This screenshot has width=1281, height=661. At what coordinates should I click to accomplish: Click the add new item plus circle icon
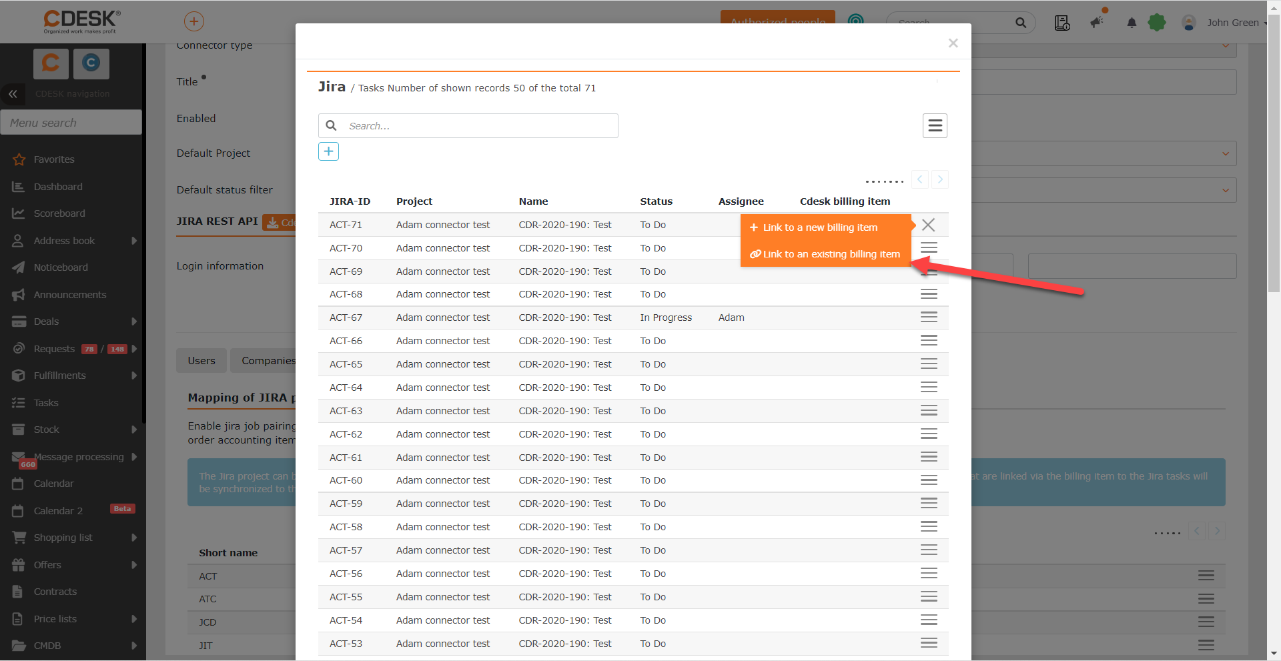193,21
